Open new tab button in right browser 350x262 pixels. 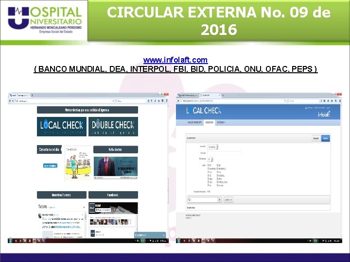(x=223, y=96)
